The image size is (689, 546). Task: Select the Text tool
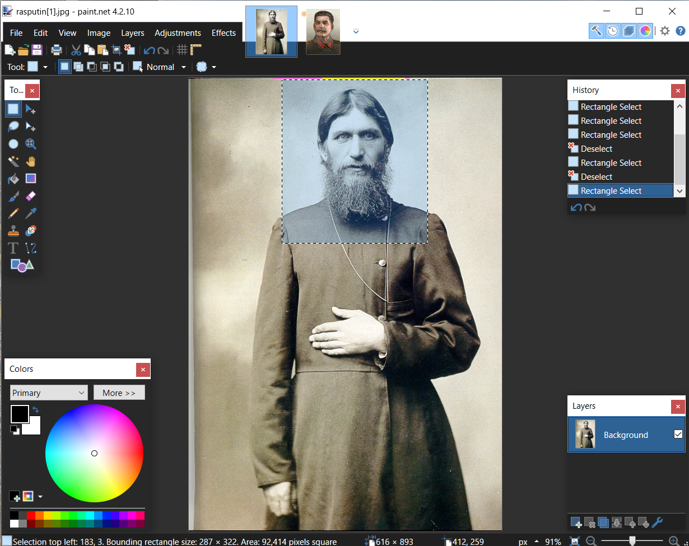click(x=13, y=248)
